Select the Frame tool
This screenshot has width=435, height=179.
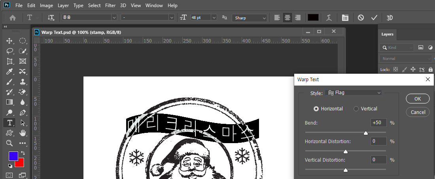(23, 61)
